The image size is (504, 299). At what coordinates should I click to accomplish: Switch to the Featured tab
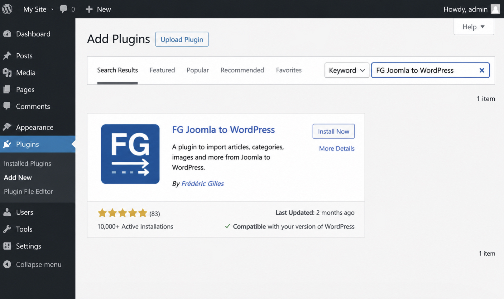pos(162,70)
